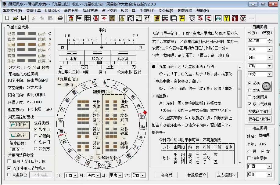
Task: Toggle the 设盘颜色 checkbox
Action: tap(9, 175)
